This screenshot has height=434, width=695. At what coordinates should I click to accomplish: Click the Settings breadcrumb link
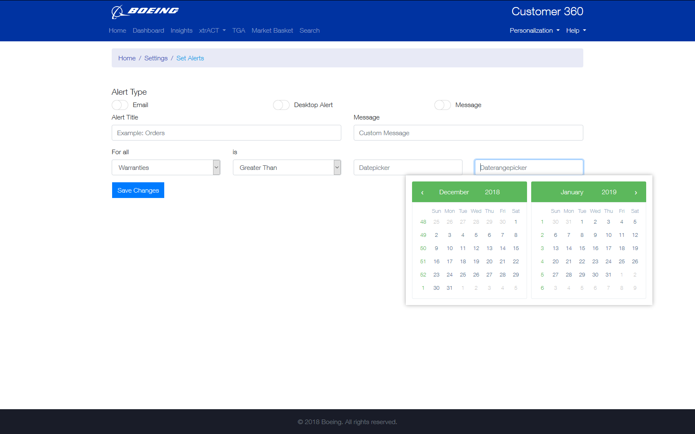pos(156,58)
